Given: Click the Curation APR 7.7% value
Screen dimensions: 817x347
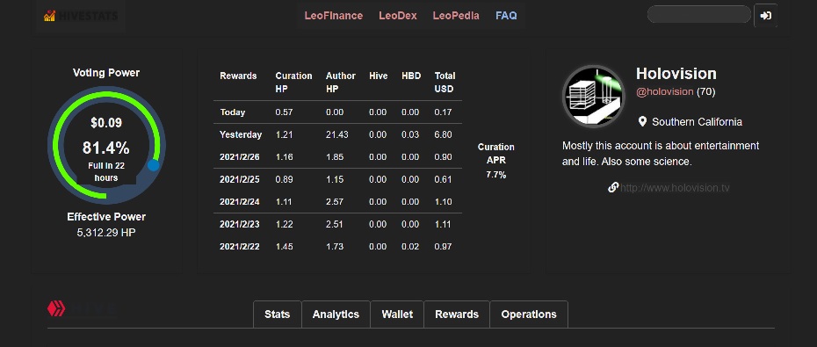Looking at the screenshot, I should pyautogui.click(x=496, y=175).
